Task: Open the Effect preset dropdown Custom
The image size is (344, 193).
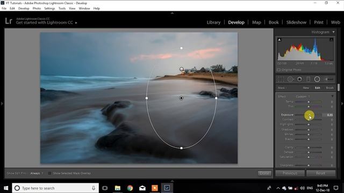Action: coord(303,96)
